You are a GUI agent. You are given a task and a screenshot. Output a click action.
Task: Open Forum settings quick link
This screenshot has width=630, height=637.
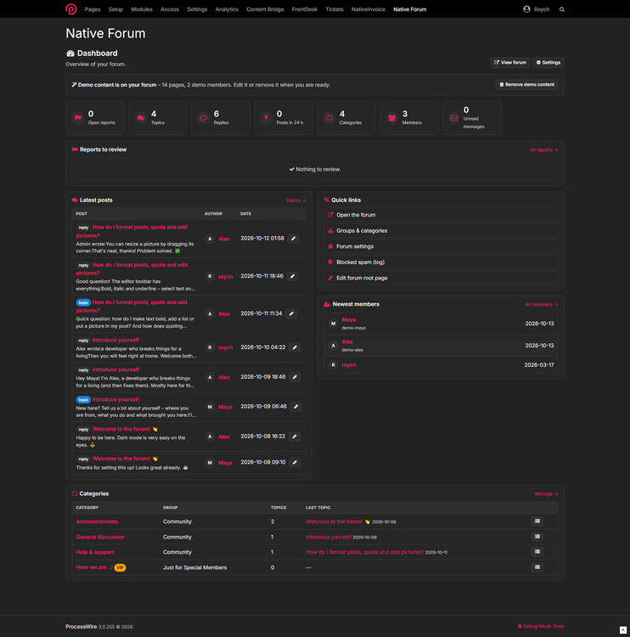(441, 246)
